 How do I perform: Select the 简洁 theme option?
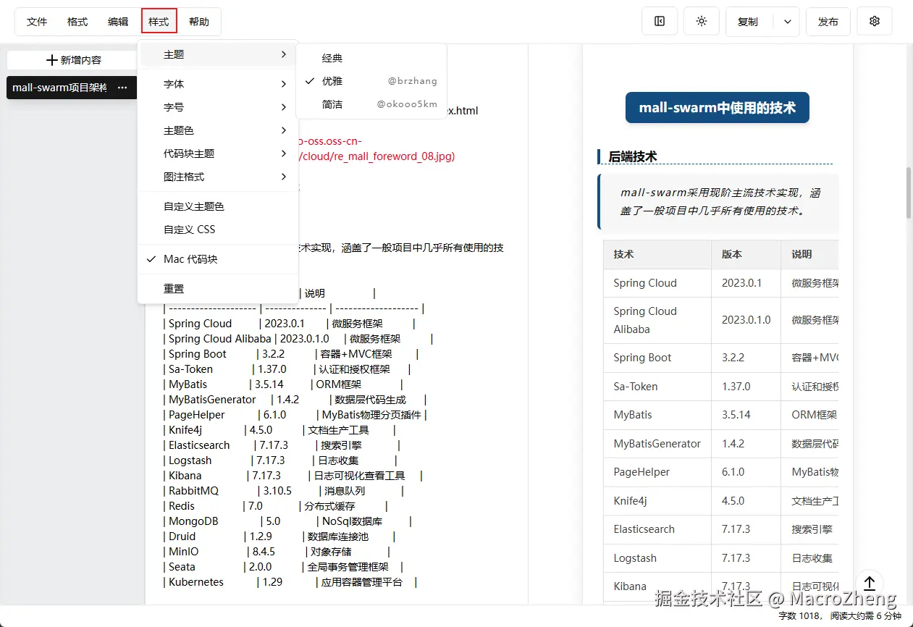click(x=371, y=104)
